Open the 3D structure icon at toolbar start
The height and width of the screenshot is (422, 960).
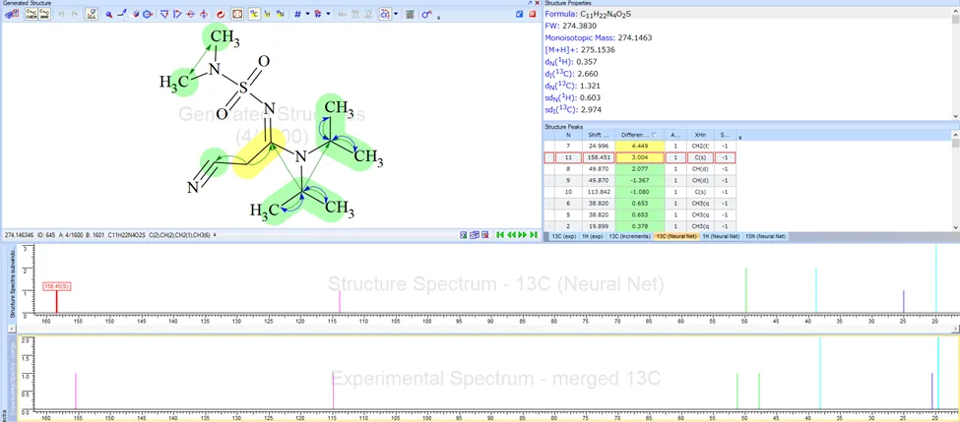(12, 14)
